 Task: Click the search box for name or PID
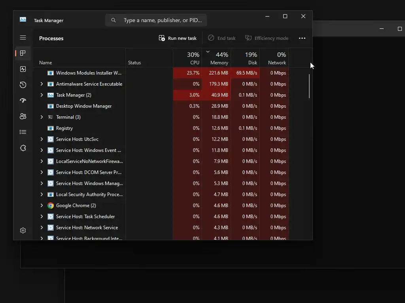coord(156,20)
